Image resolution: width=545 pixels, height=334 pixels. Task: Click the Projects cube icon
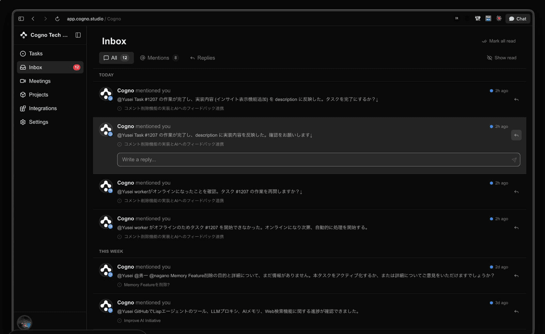coord(23,95)
